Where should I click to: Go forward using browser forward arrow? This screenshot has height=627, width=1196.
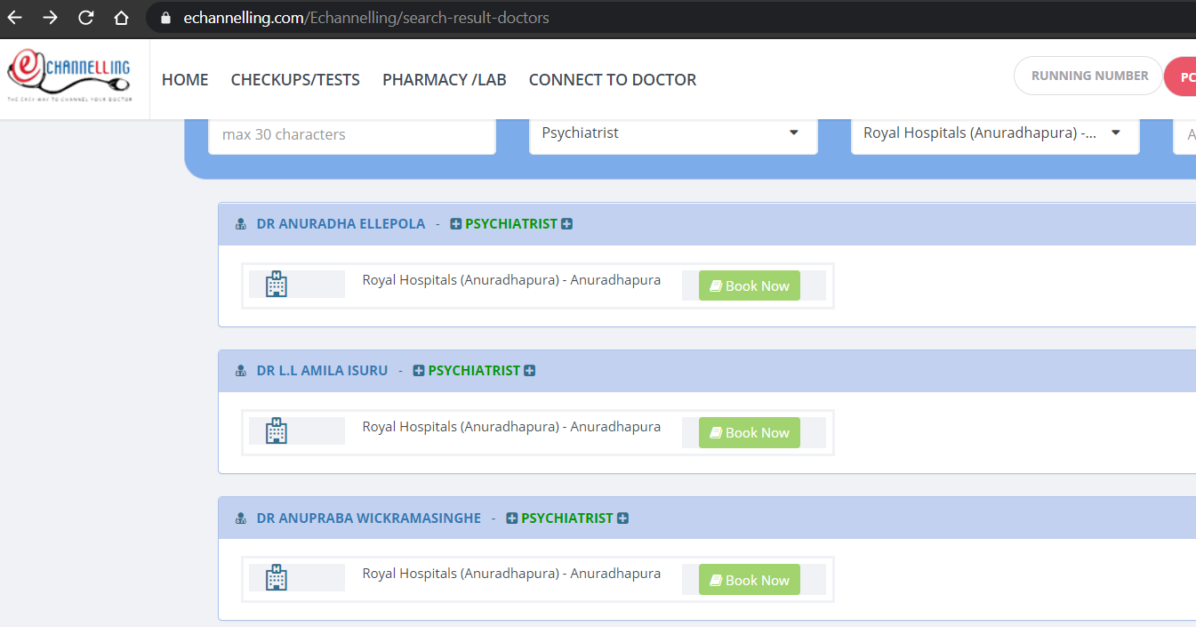coord(51,17)
